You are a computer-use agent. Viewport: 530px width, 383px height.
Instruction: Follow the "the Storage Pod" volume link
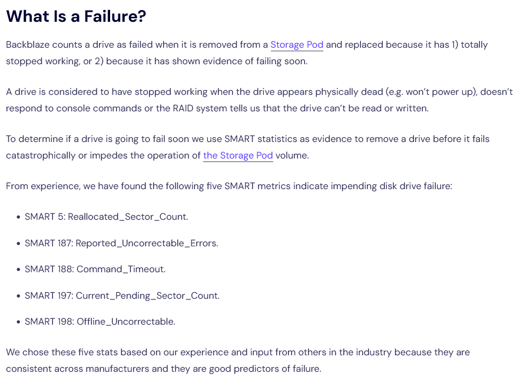click(238, 156)
